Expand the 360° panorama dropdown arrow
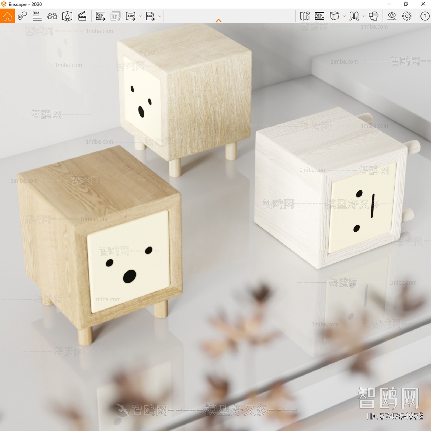431x431 pixels. [x=140, y=16]
